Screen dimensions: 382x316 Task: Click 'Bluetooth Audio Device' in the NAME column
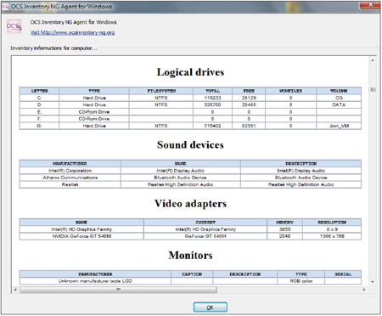coord(180,178)
